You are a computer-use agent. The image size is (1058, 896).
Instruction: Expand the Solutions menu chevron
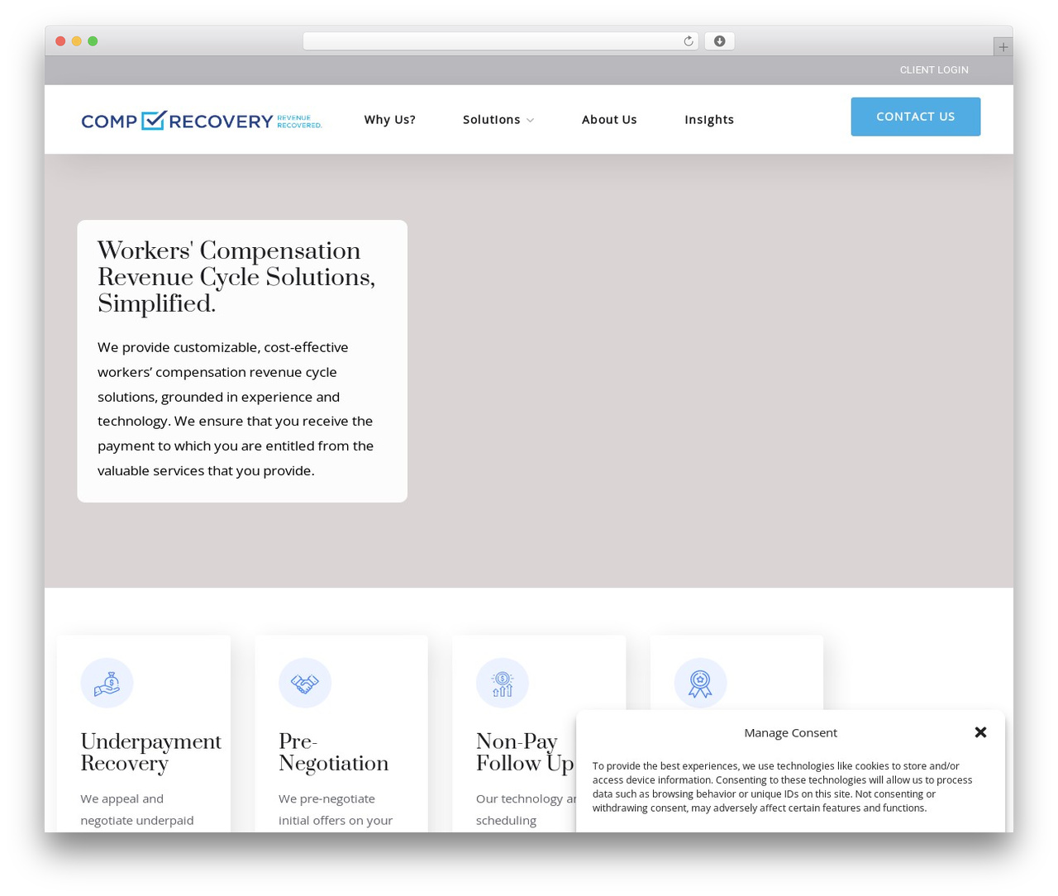(530, 121)
